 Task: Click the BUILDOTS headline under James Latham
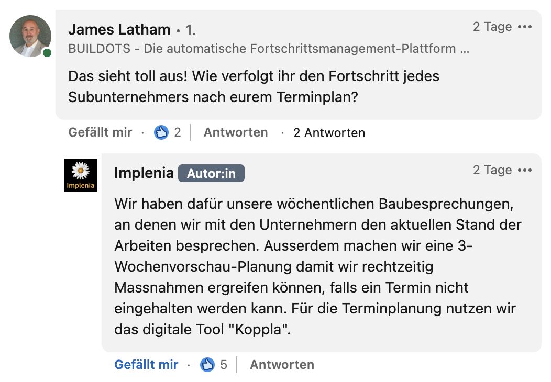click(269, 49)
